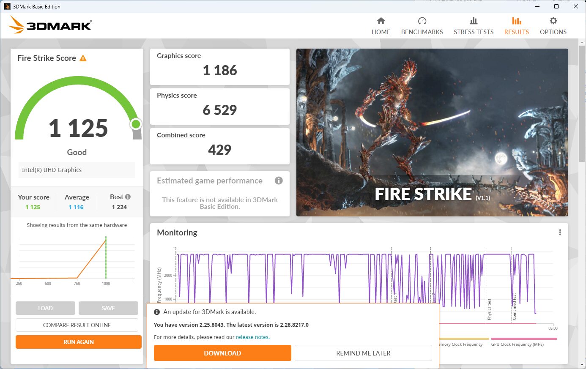
Task: Click the orange DOWNLOAD button
Action: 222,353
